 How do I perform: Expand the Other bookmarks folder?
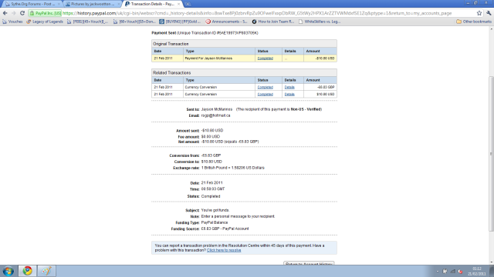tap(473, 22)
